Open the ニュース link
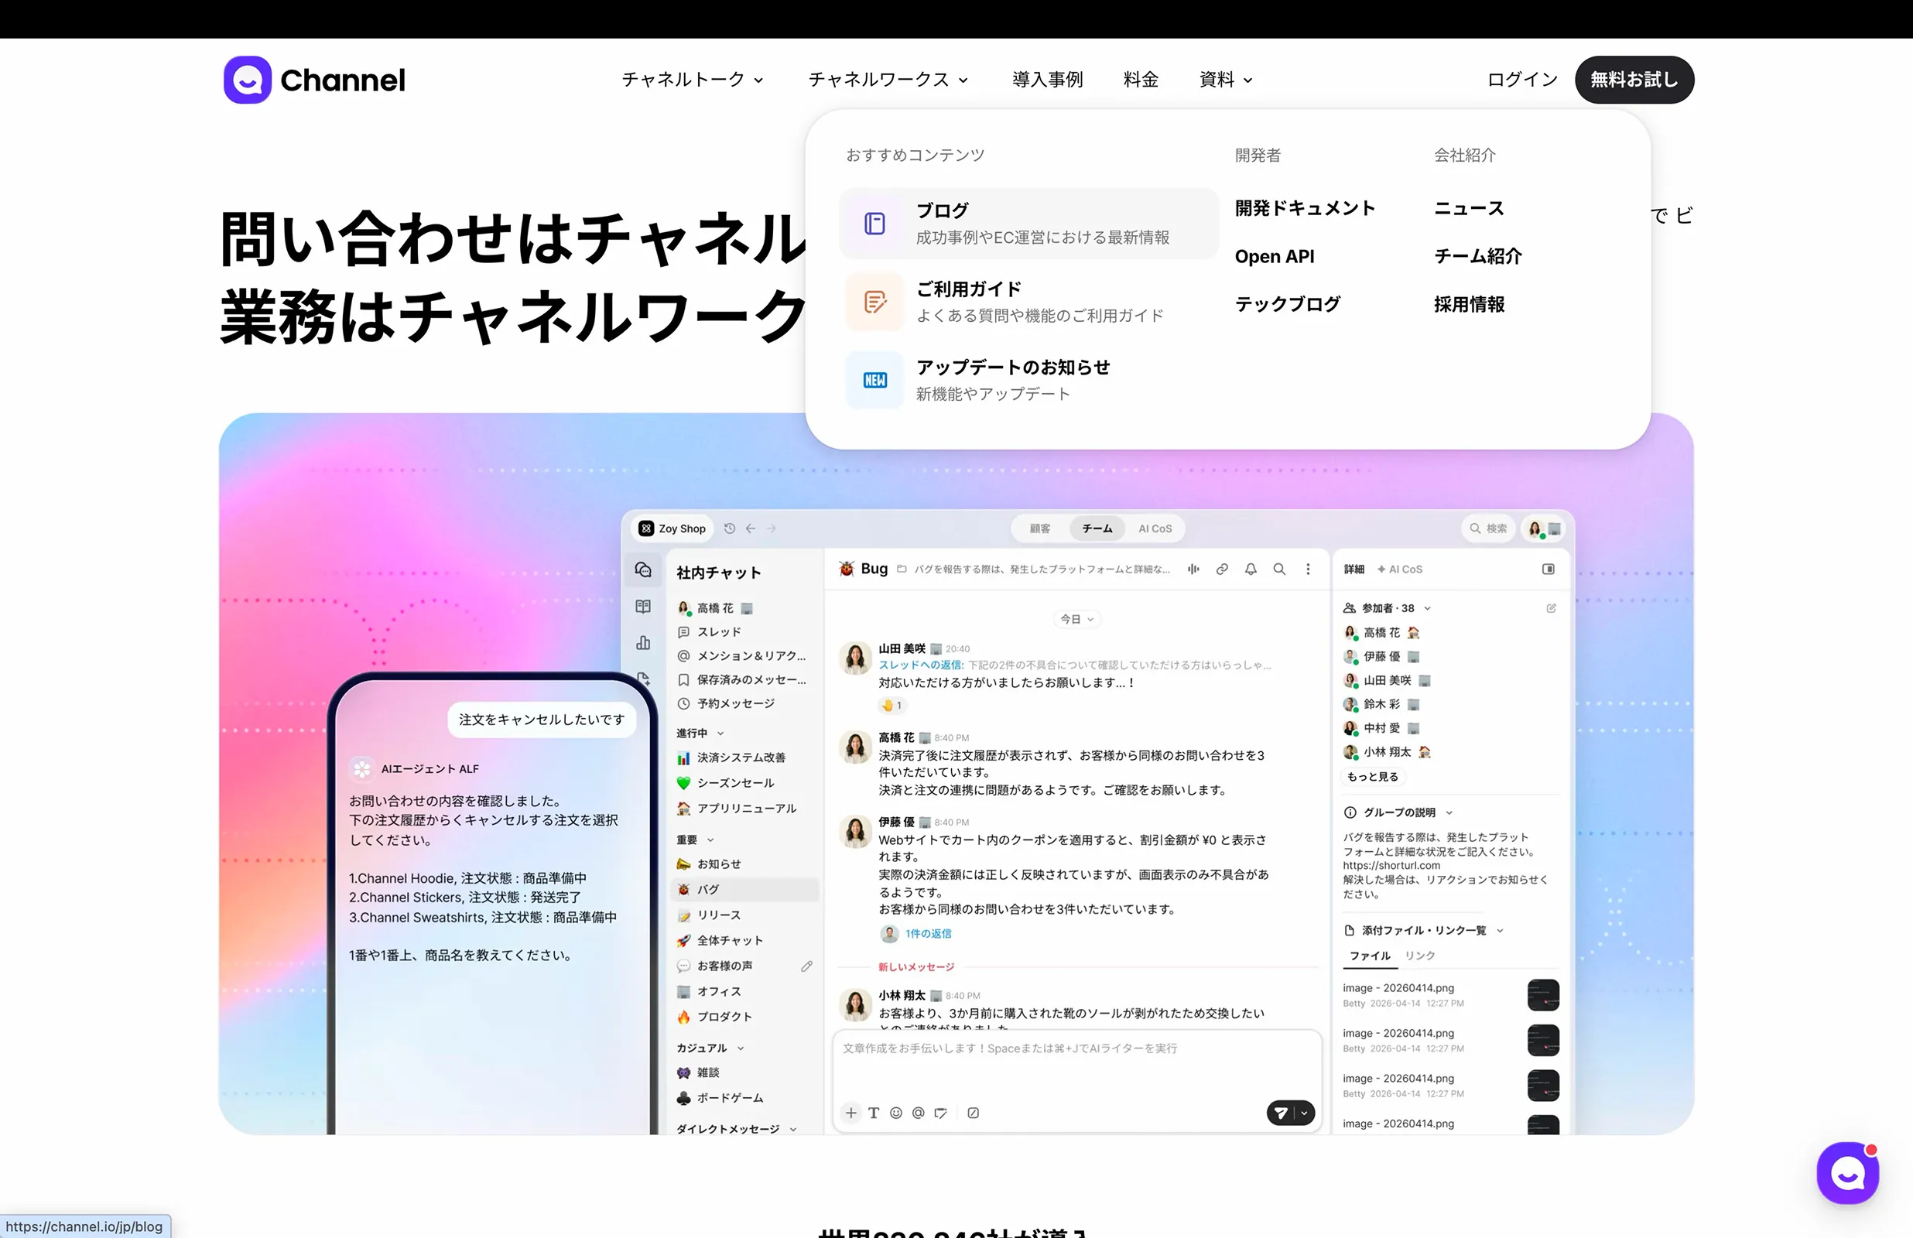 coord(1470,208)
